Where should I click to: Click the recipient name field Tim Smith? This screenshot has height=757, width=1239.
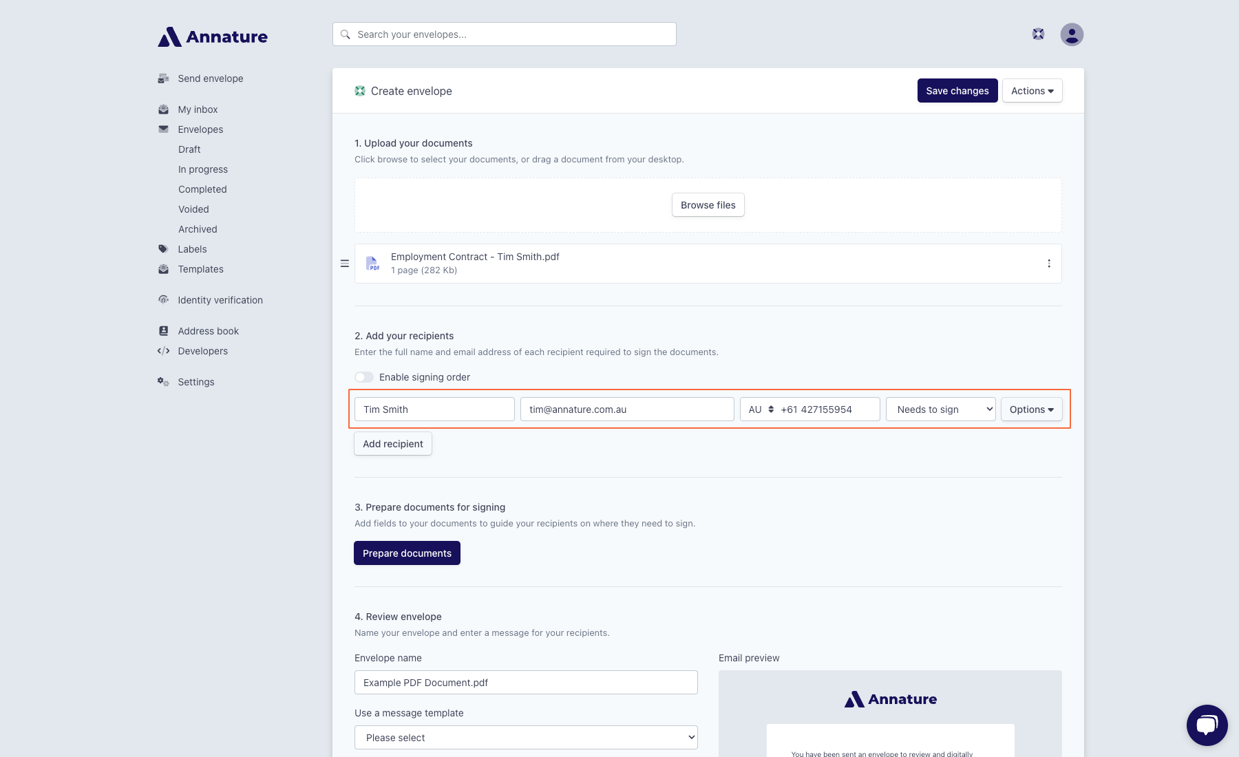[x=434, y=409]
